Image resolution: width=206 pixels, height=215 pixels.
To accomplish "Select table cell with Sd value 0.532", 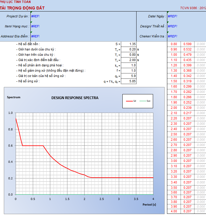I will (x=187, y=49).
